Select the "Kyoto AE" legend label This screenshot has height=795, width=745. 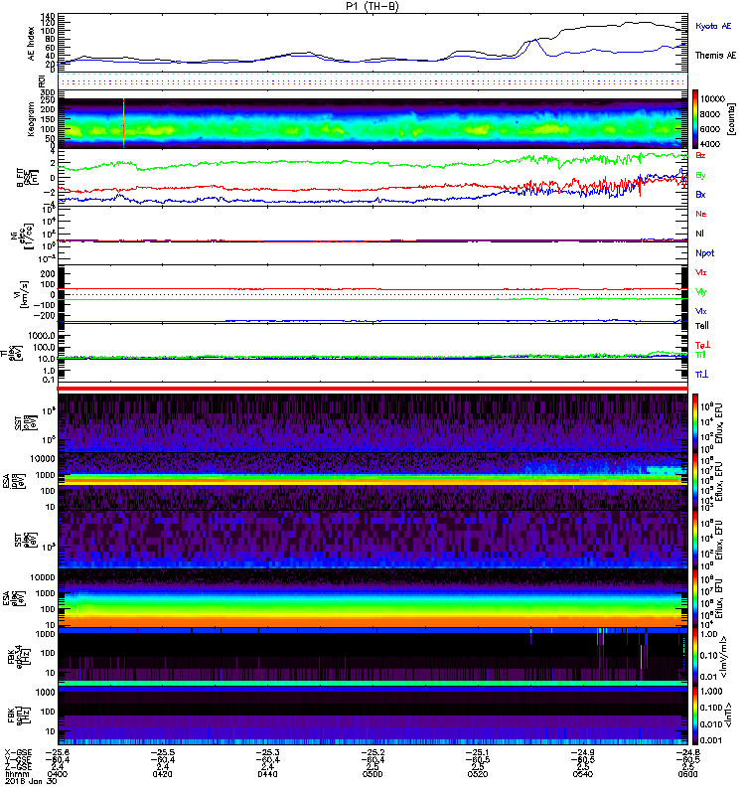713,26
